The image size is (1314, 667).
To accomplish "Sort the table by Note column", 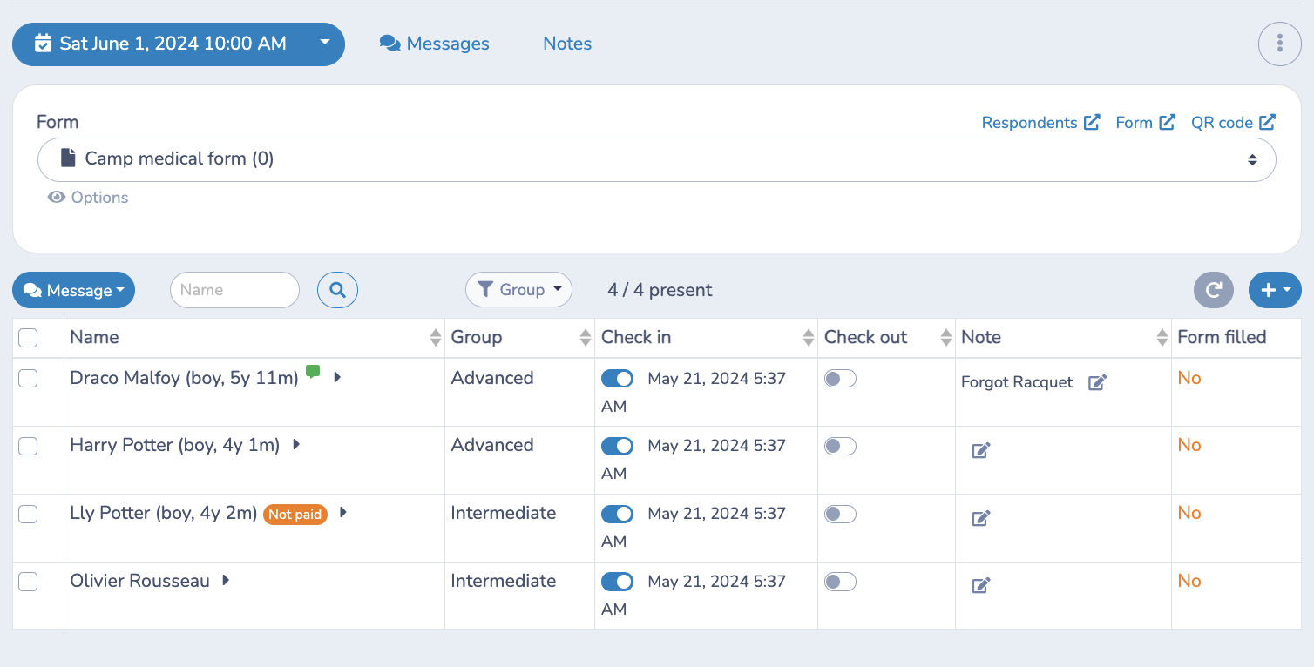I will tap(1162, 338).
